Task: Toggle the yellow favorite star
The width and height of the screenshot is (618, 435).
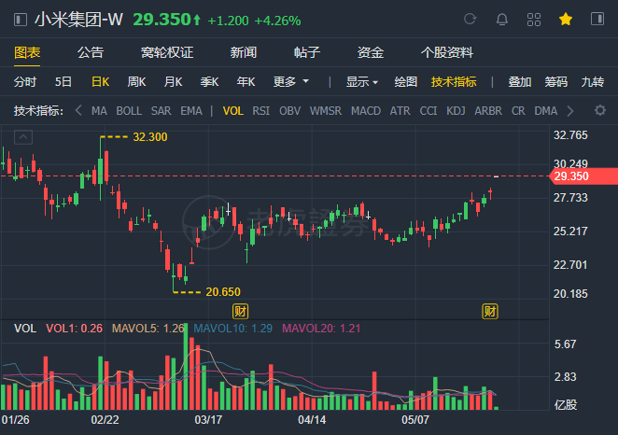Action: coord(566,19)
